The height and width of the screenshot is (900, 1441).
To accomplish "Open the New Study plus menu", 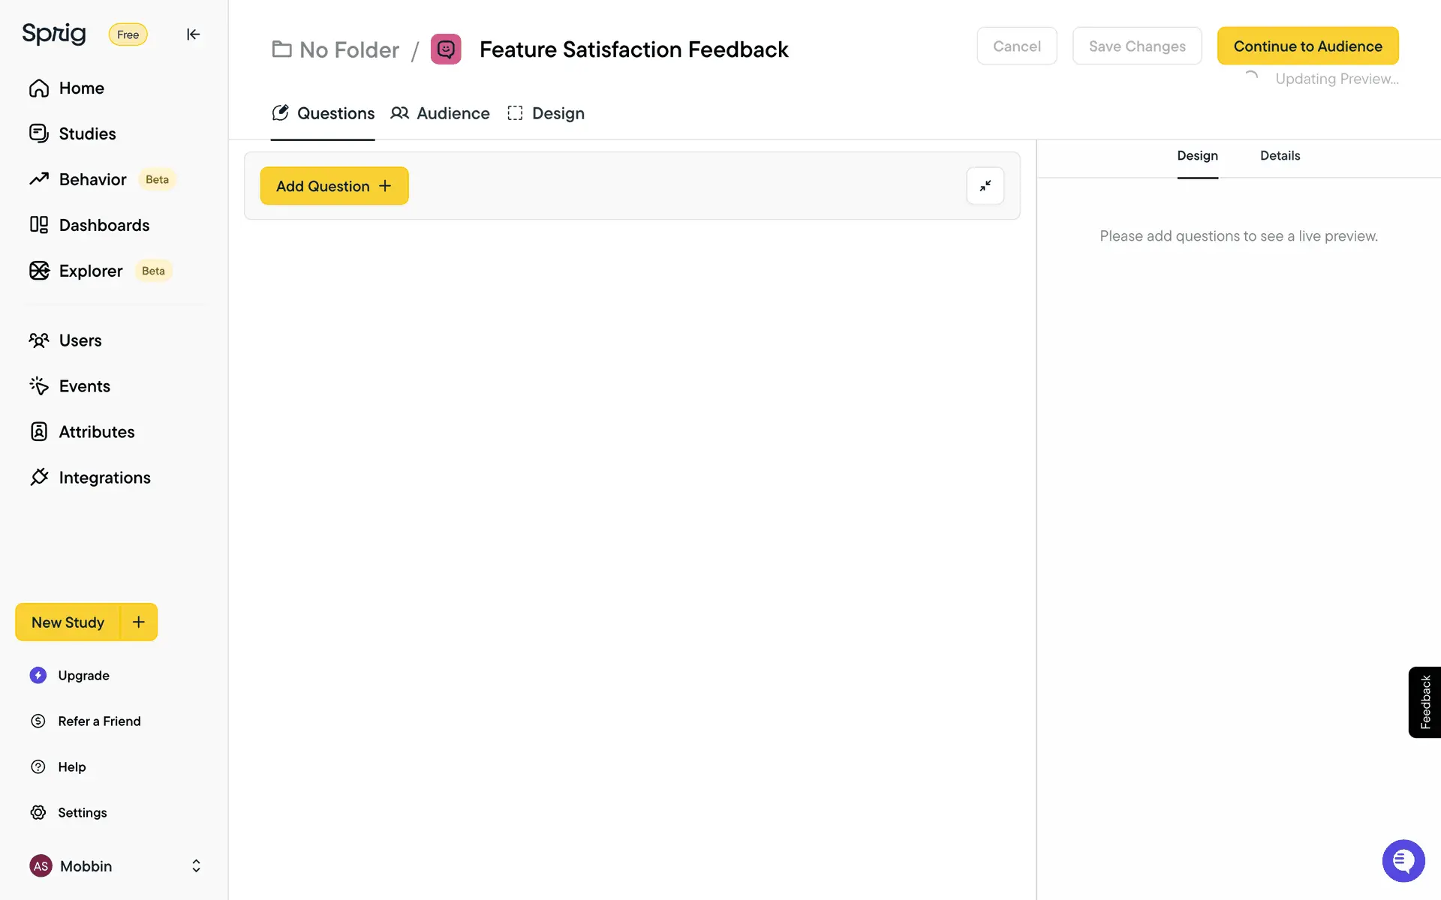I will (139, 622).
